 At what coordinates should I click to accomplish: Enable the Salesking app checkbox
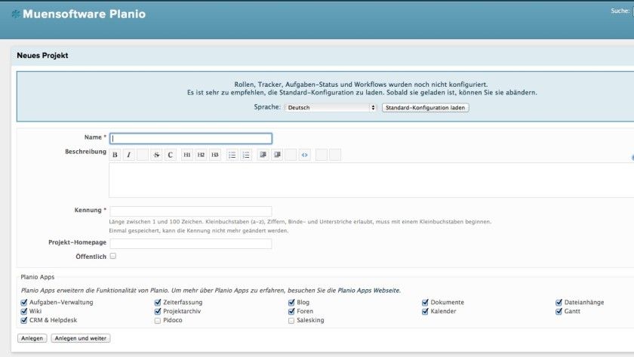coord(291,321)
